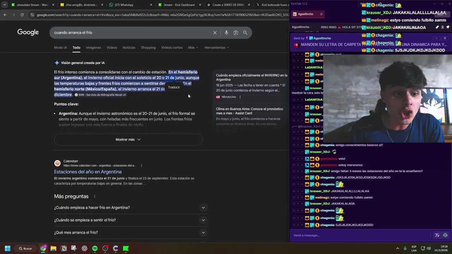452x254 pixels.
Task: Collapse the pinned message in KickTalk
Action: 436,38
